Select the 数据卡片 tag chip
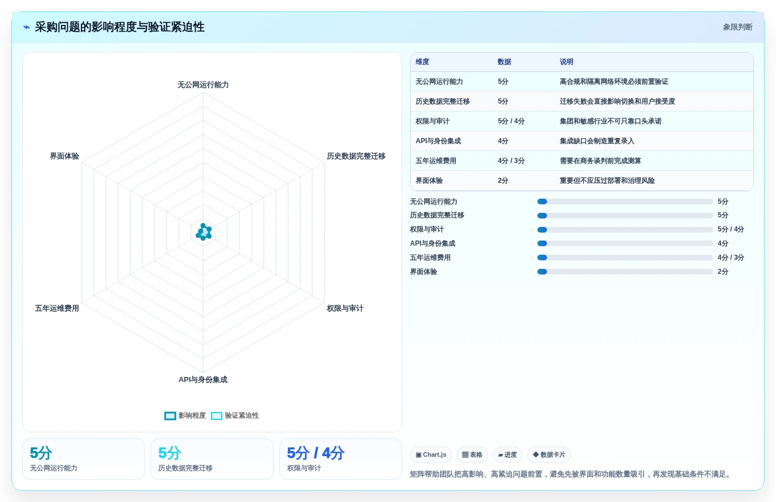776x502 pixels. pyautogui.click(x=549, y=454)
